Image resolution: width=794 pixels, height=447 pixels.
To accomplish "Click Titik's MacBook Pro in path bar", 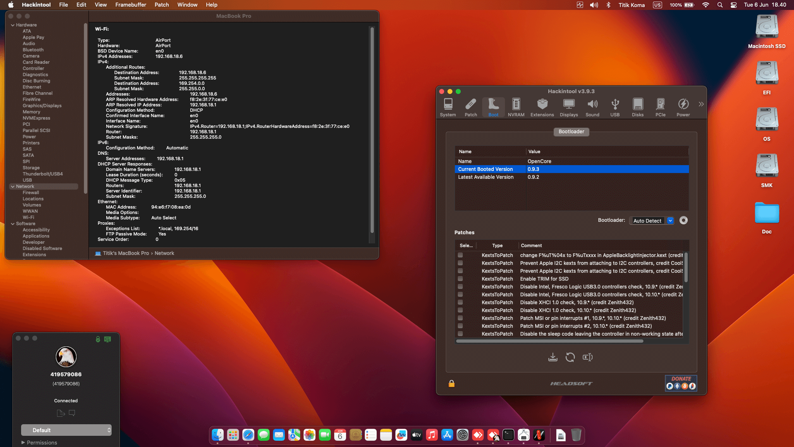I will click(126, 253).
